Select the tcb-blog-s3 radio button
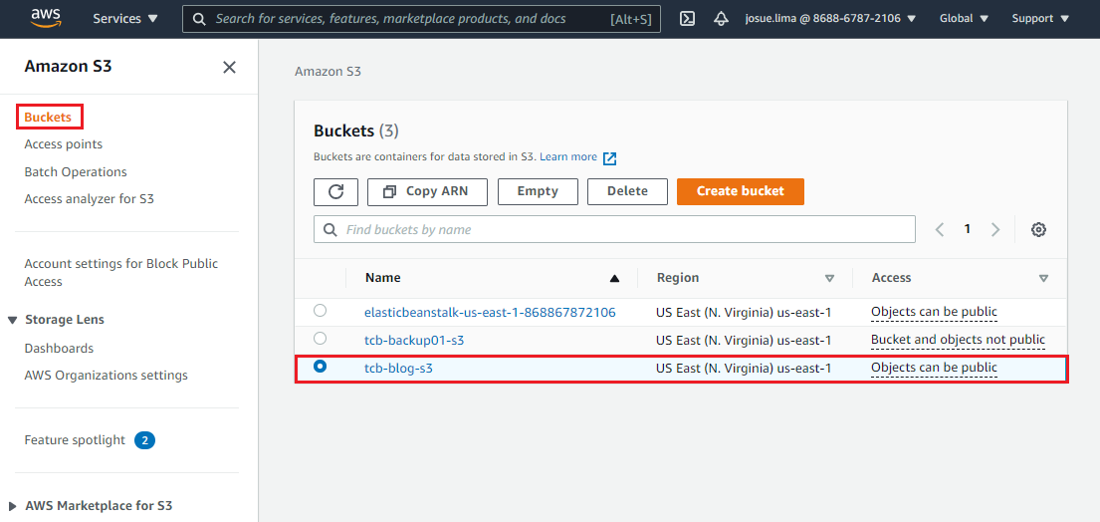Image resolution: width=1100 pixels, height=522 pixels. [320, 367]
